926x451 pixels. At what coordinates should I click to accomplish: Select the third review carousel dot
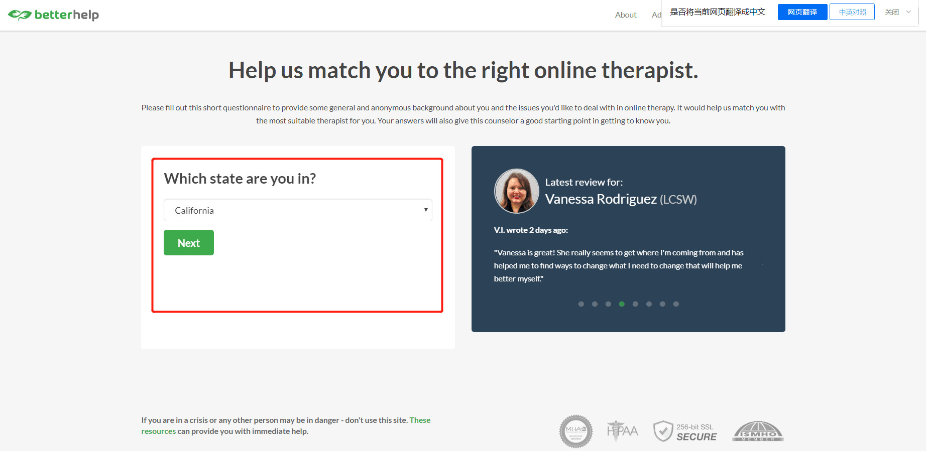click(608, 304)
